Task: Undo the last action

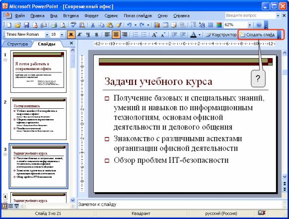Action: point(130,25)
